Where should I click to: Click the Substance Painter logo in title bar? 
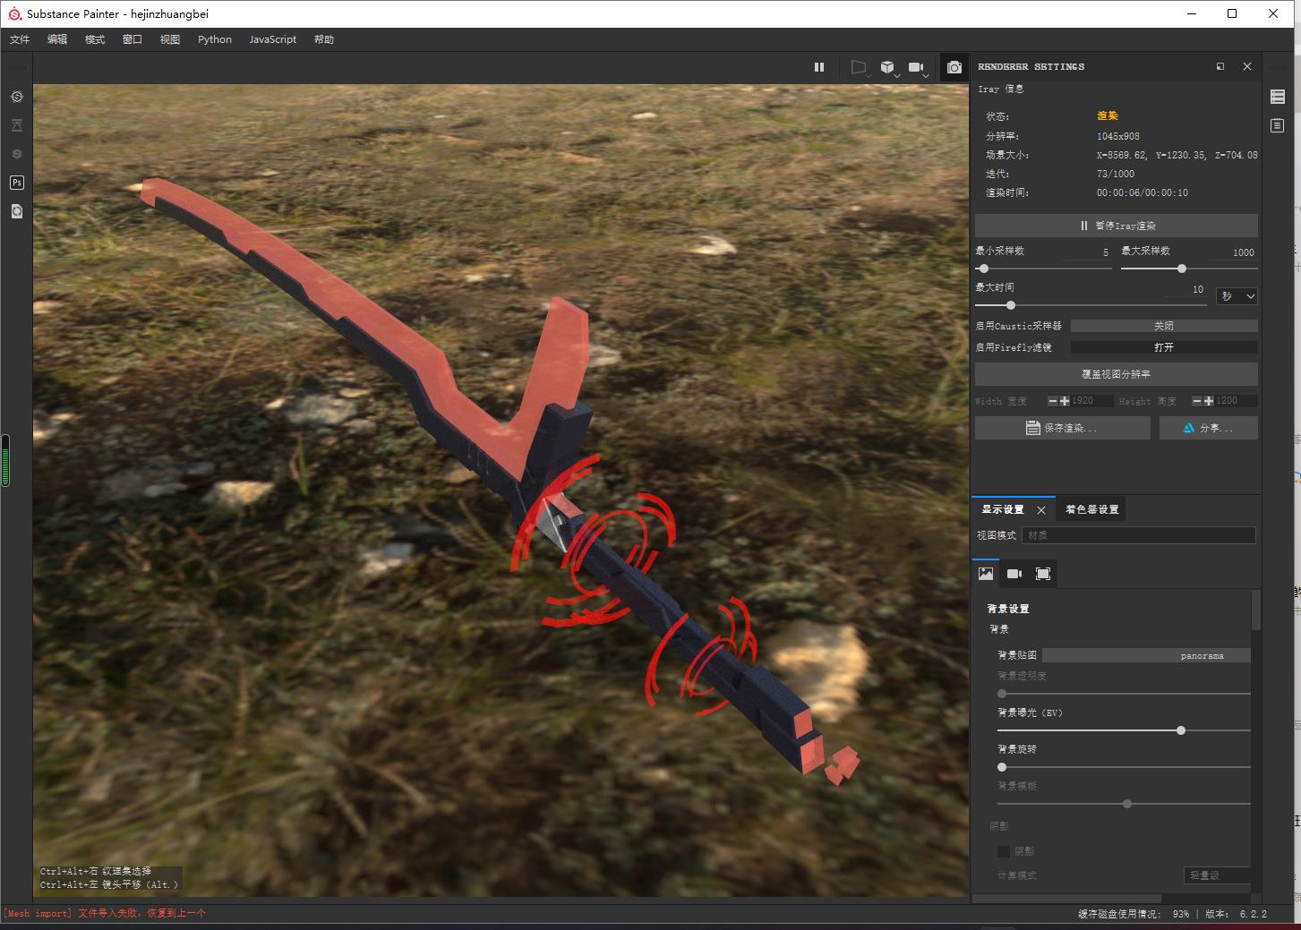coord(14,13)
